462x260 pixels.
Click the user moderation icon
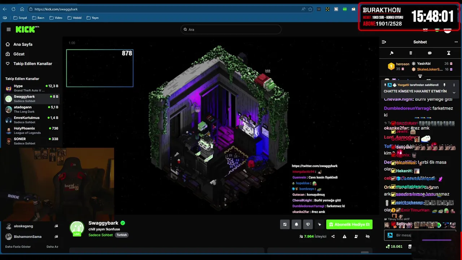point(356,237)
